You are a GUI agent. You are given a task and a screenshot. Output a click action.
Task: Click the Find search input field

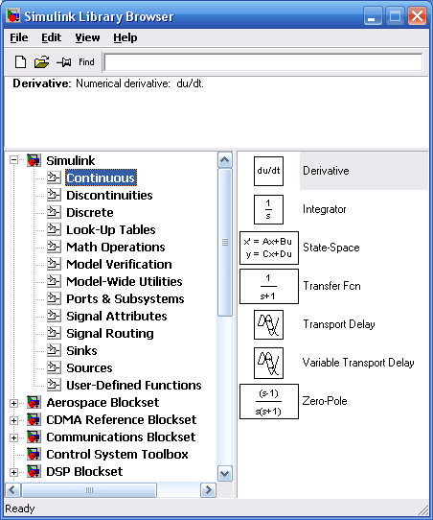263,62
